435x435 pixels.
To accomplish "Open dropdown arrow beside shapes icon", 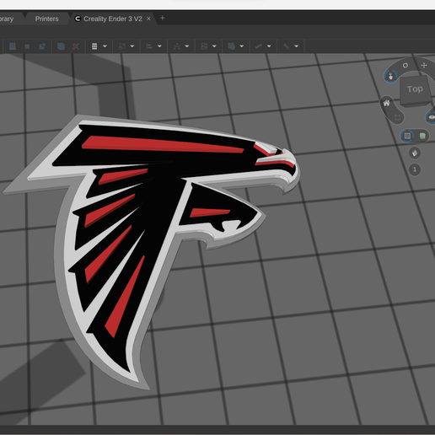I will click(132, 46).
